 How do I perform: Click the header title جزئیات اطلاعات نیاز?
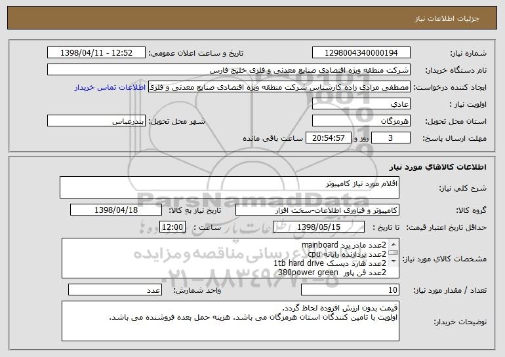447,18
